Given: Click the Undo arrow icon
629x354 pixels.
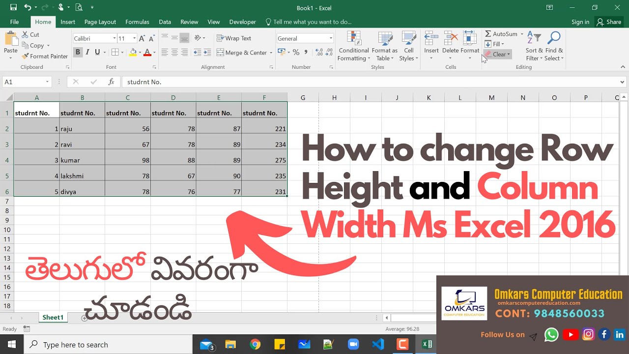Looking at the screenshot, I should point(28,7).
